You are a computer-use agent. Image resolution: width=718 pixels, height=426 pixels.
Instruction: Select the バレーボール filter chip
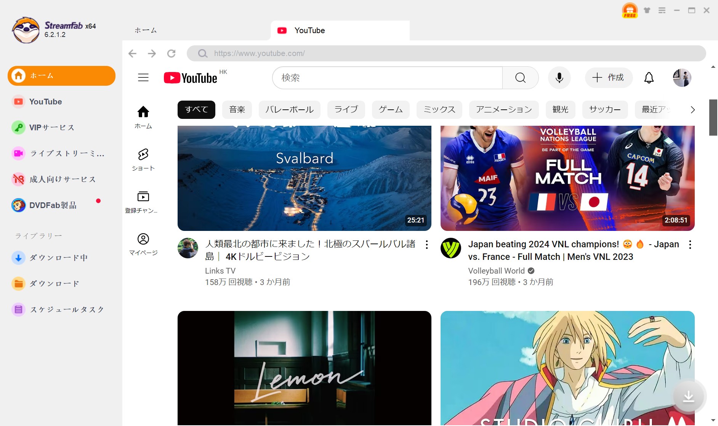pos(290,110)
